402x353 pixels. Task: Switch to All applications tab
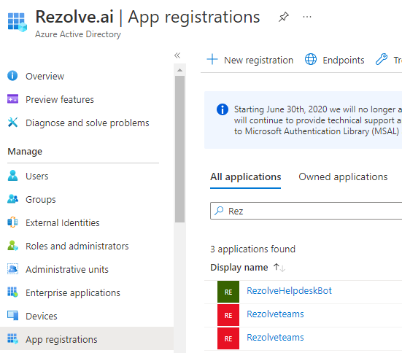(x=246, y=177)
